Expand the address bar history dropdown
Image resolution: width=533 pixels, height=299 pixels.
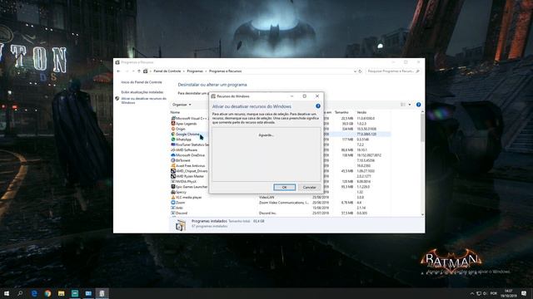pos(355,71)
